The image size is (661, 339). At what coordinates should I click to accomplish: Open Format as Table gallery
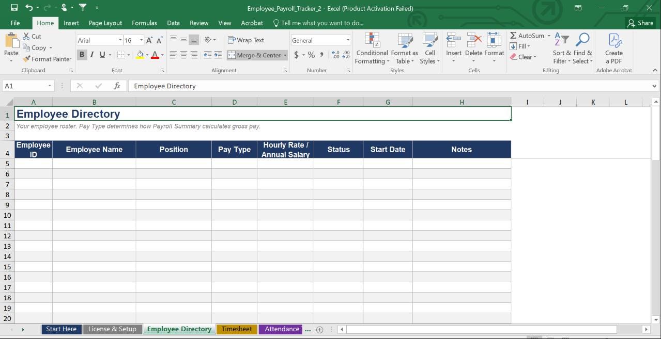tap(405, 49)
